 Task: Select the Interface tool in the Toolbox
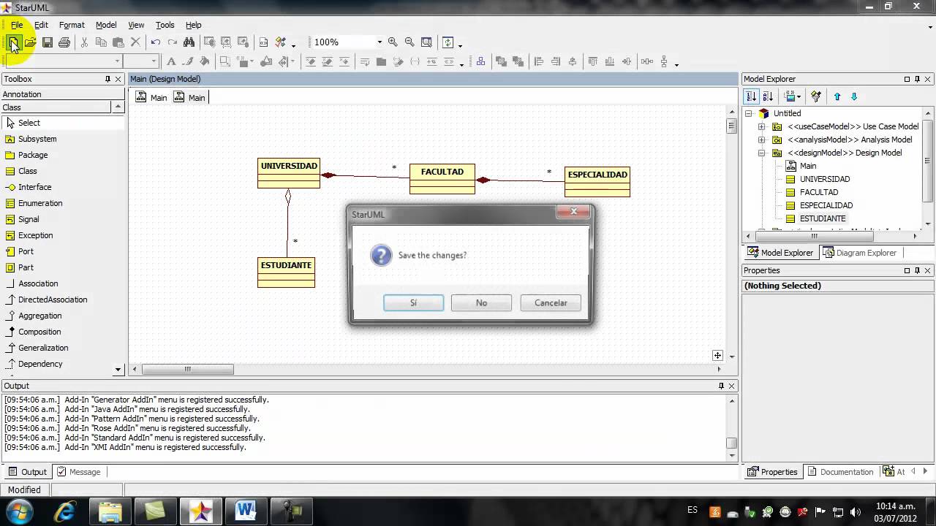tap(34, 187)
